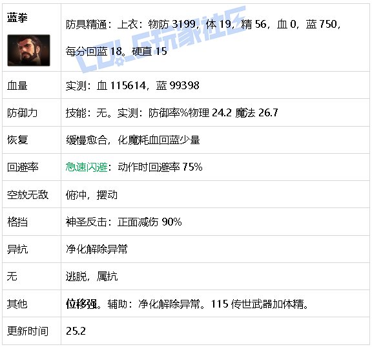372x347 pixels.
Task: Select the 无 row label
Action: tap(12, 277)
